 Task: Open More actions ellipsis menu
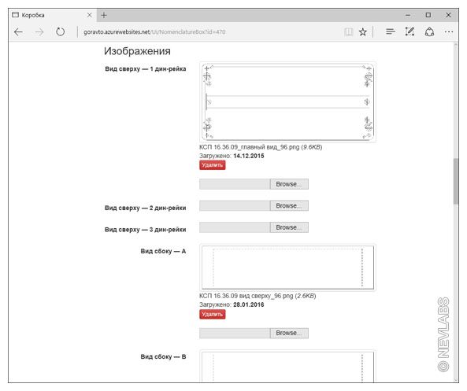click(x=449, y=31)
